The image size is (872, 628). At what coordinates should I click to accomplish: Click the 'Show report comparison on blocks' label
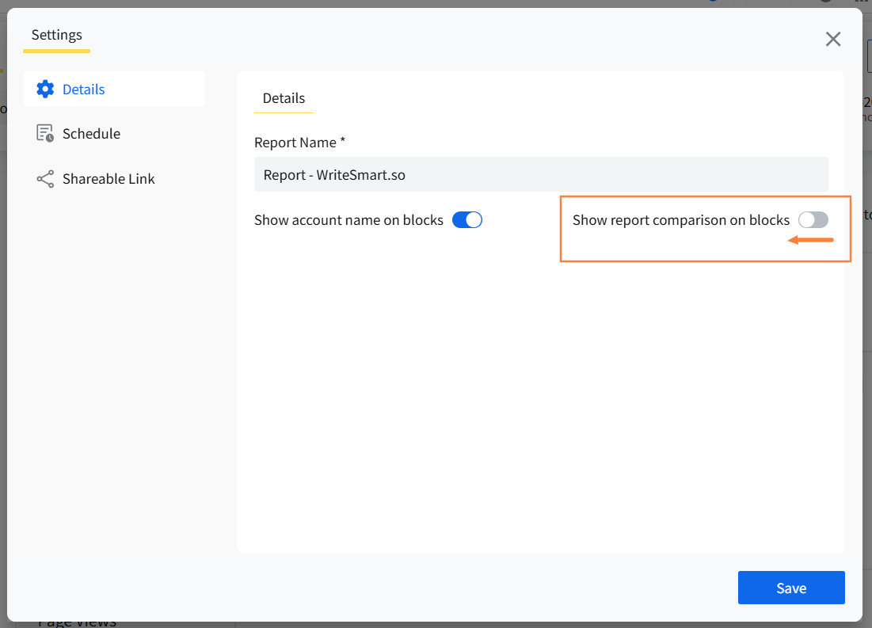pyautogui.click(x=680, y=220)
